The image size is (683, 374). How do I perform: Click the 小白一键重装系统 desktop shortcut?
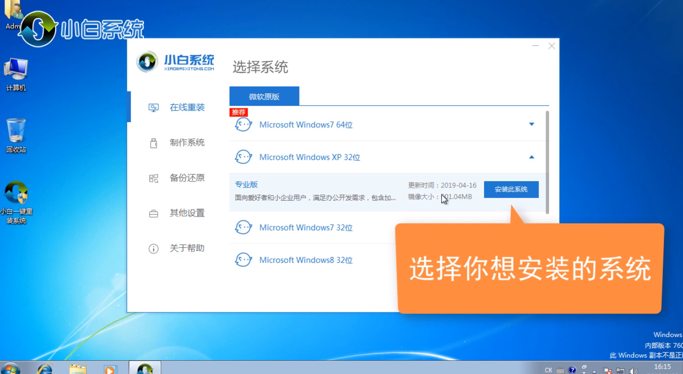coord(16,203)
